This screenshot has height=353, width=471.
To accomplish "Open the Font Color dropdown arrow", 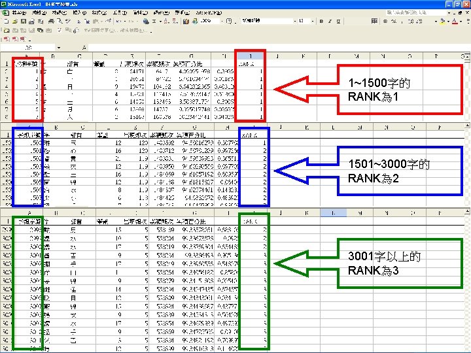I will 461,22.
